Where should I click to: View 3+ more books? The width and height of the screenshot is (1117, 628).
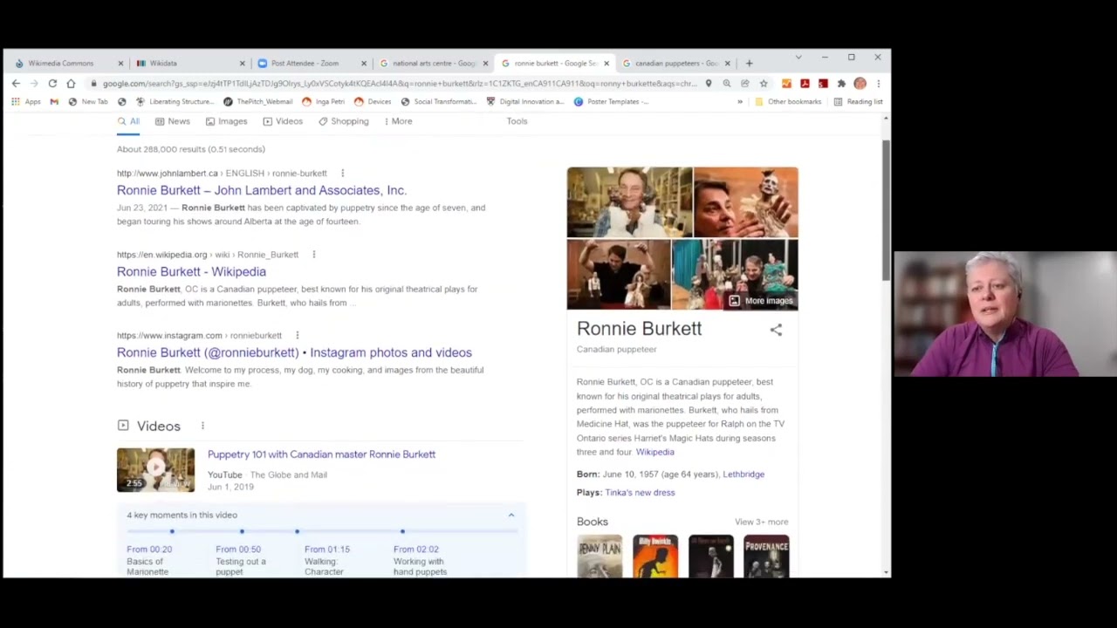coord(761,522)
